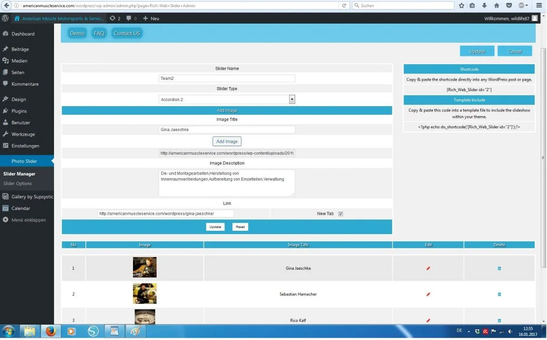Click the red edit pencil for Gina Jaeschke

click(x=428, y=268)
